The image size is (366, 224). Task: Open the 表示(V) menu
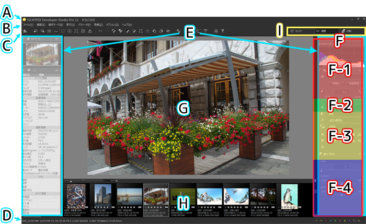tap(71, 25)
